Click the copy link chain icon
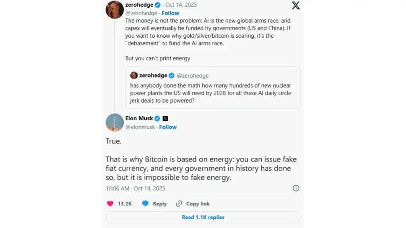The image size is (406, 228). tap(179, 203)
